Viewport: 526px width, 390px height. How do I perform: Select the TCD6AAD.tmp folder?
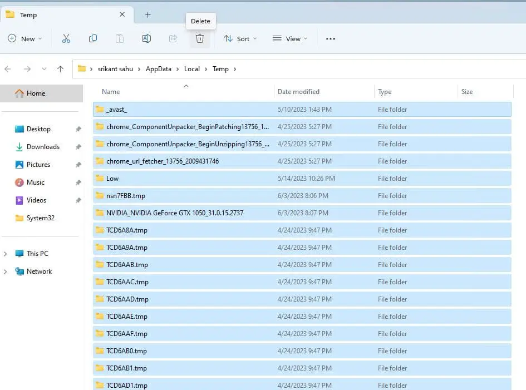(x=302, y=299)
